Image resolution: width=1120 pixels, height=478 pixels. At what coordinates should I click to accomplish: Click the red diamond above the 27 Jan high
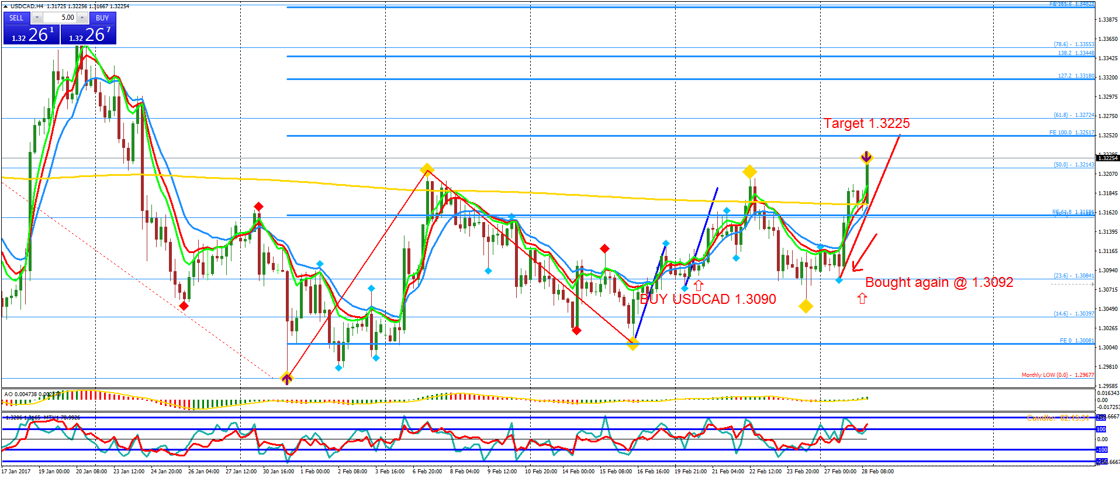click(258, 206)
